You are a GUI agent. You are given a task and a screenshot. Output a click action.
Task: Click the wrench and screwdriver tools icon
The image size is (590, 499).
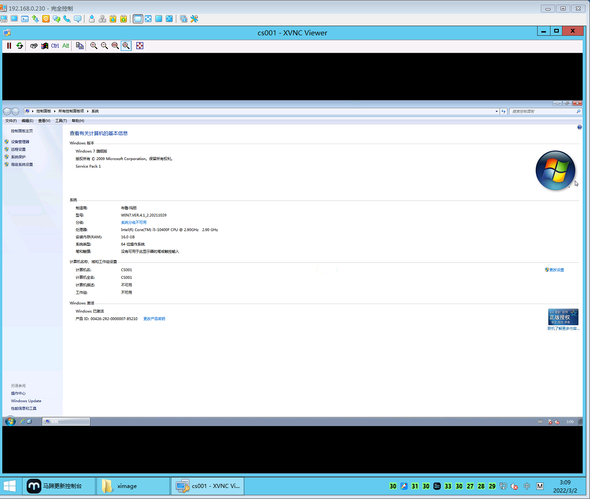[x=194, y=19]
